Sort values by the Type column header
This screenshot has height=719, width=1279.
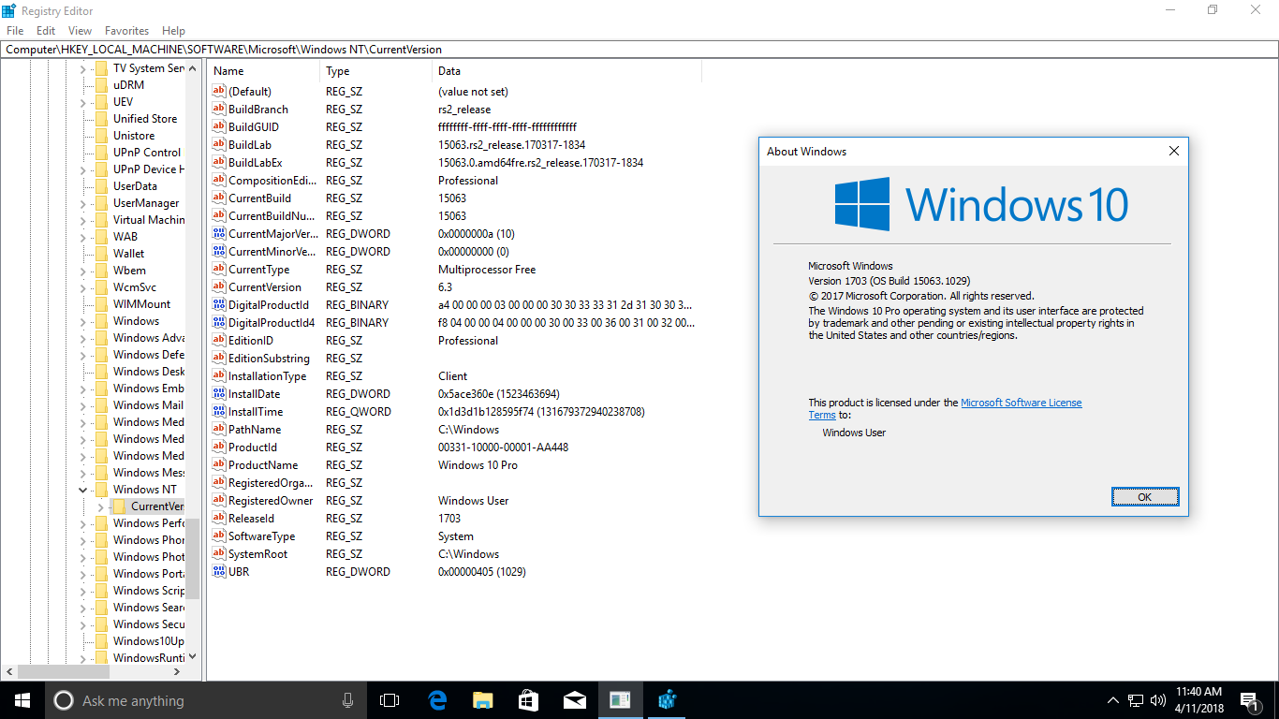[376, 71]
